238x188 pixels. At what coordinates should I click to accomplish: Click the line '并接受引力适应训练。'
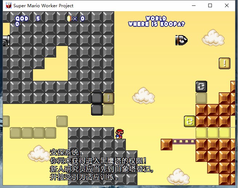(84, 177)
